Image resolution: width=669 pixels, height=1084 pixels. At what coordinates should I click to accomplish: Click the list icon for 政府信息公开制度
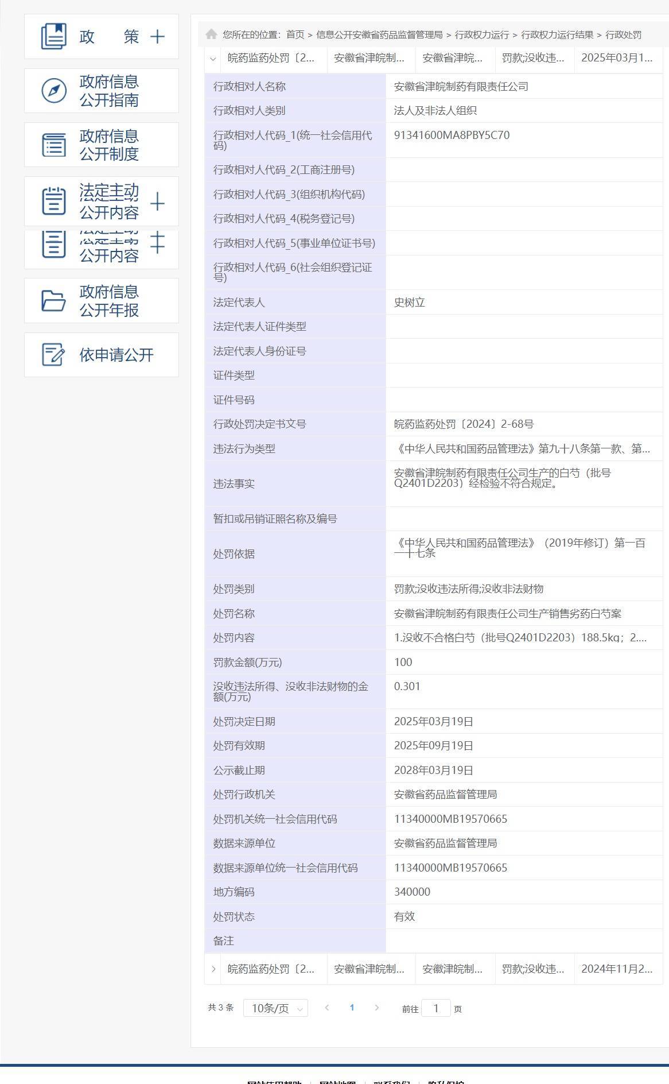54,145
